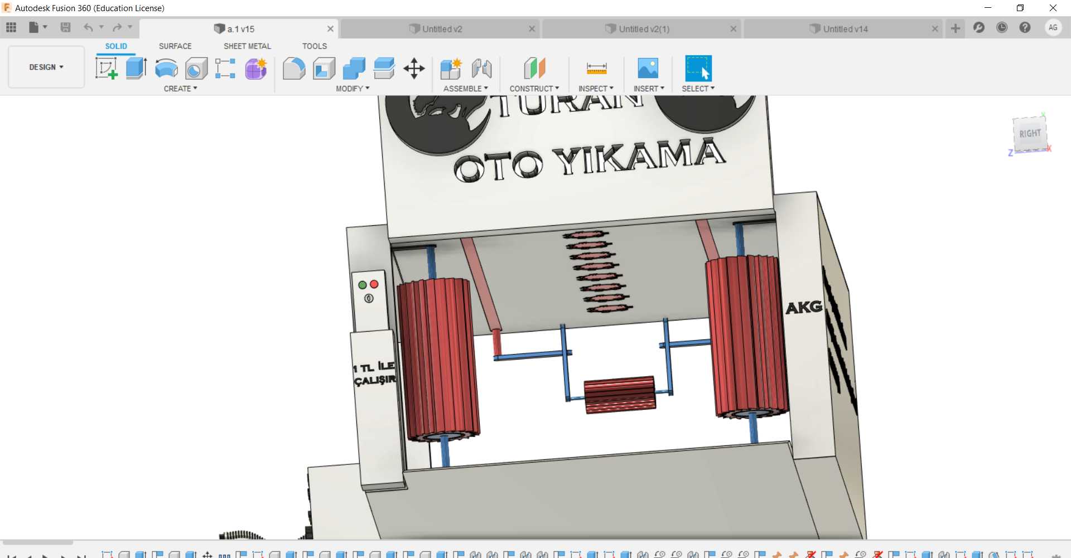Select the Revolve tool
Image resolution: width=1071 pixels, height=558 pixels.
point(166,69)
